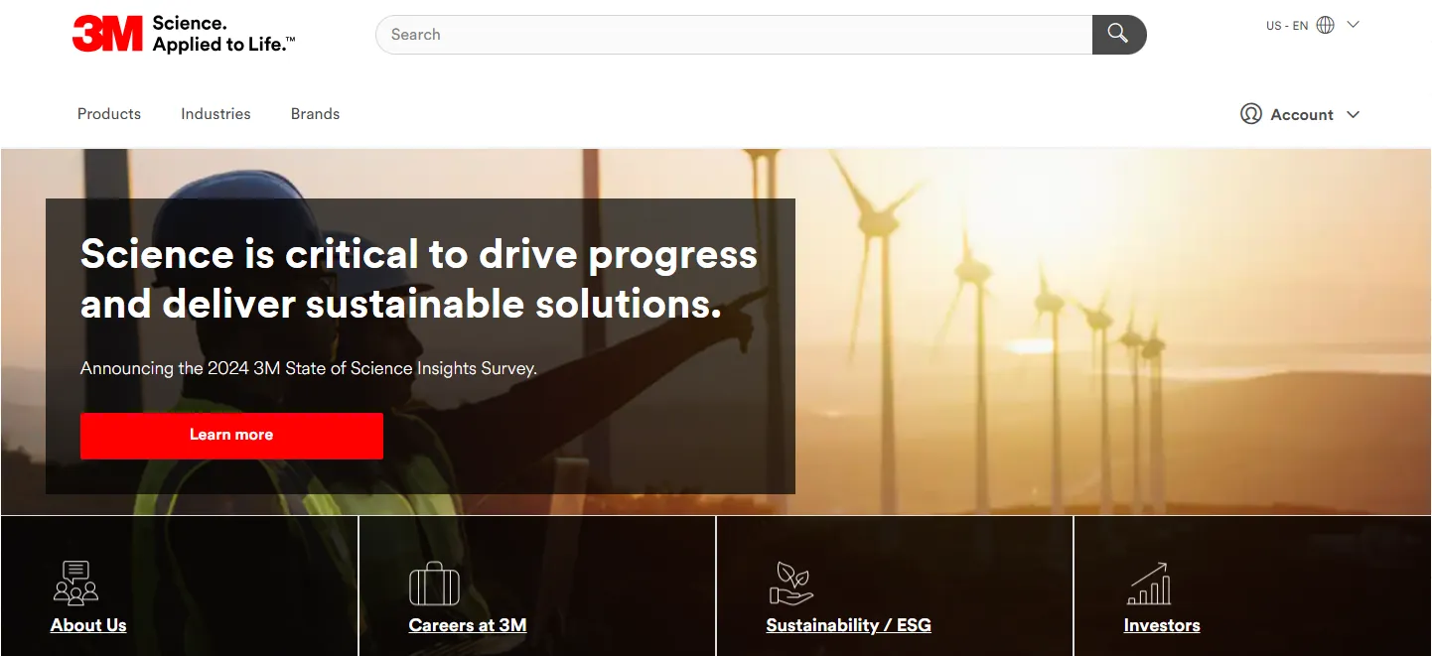Open the Products menu
The height and width of the screenshot is (656, 1432).
point(109,114)
